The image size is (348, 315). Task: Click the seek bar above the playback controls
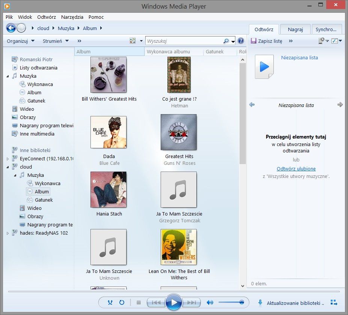174,291
